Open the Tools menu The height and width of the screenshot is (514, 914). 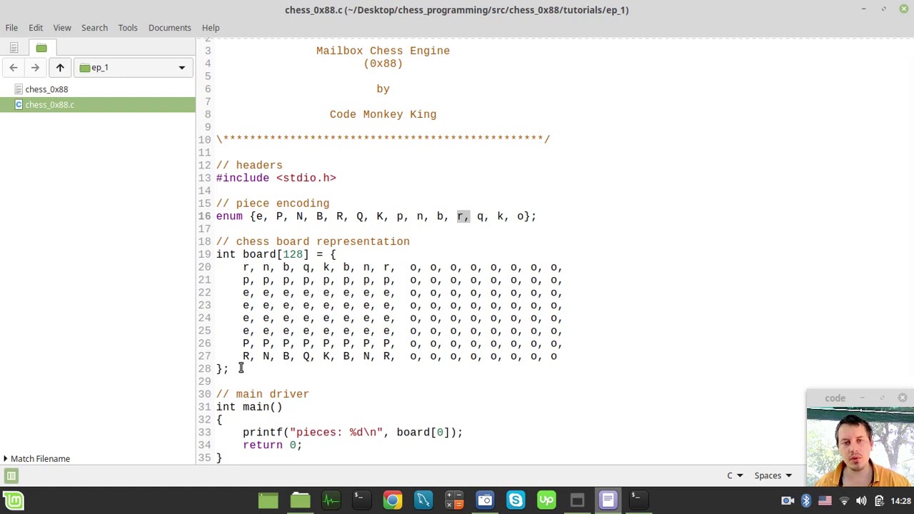[128, 27]
